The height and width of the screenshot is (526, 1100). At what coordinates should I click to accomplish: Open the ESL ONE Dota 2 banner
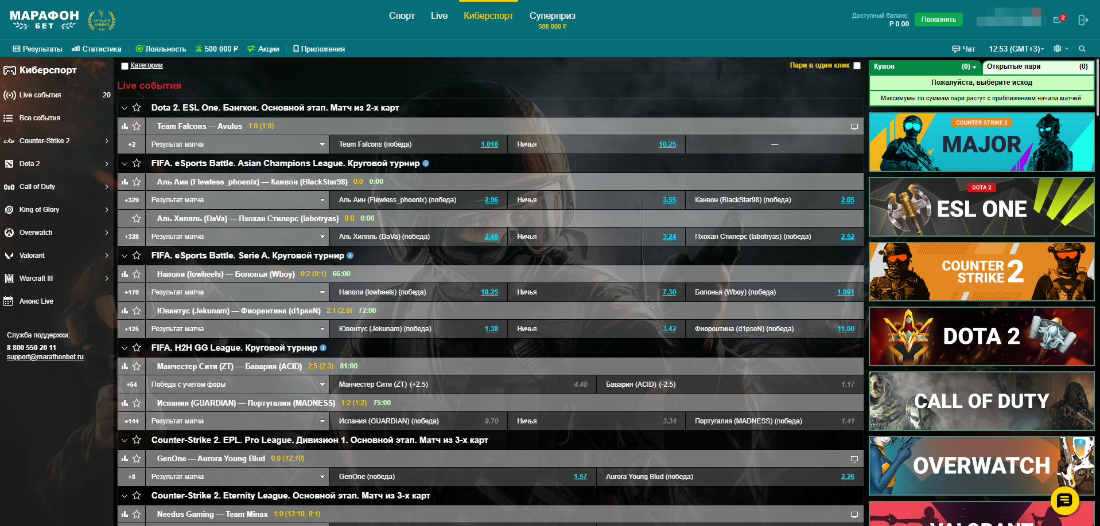point(981,207)
